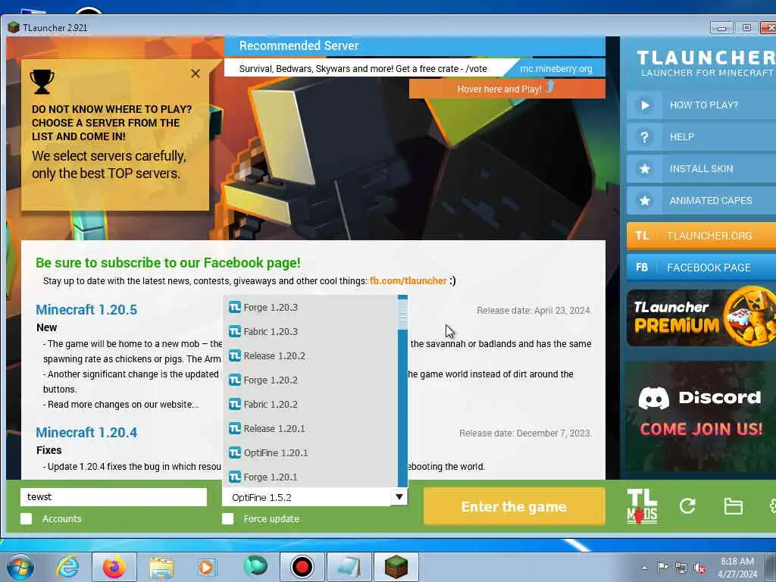
Task: Click the How To Play? button
Action: (701, 105)
